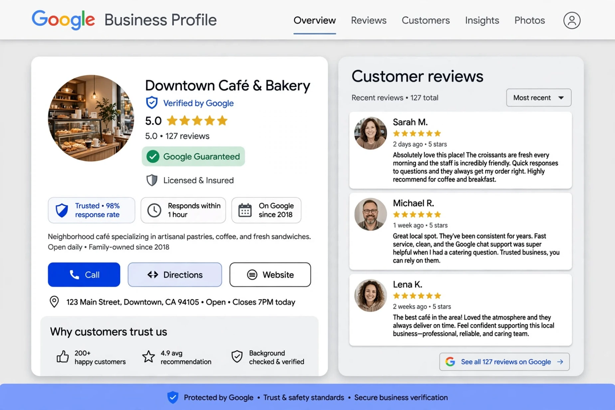This screenshot has width=615, height=410.
Task: Click the thumbs-up icon for happy customers
Action: point(62,357)
